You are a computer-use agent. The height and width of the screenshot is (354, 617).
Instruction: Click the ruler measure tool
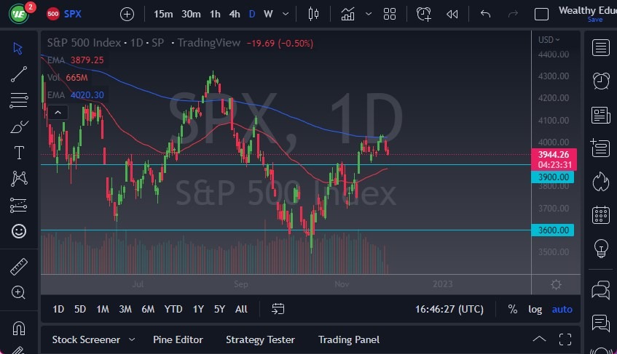(x=19, y=267)
